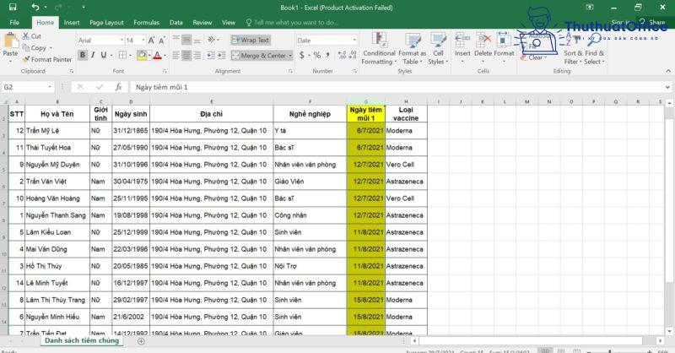Select the cell 'Nguyễn Thanh Sang'
This screenshot has height=353, width=675.
coord(57,215)
